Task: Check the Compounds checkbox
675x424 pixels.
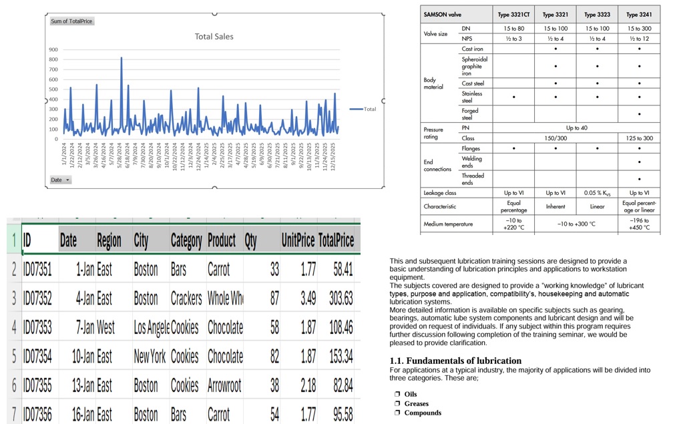Action: pos(397,413)
